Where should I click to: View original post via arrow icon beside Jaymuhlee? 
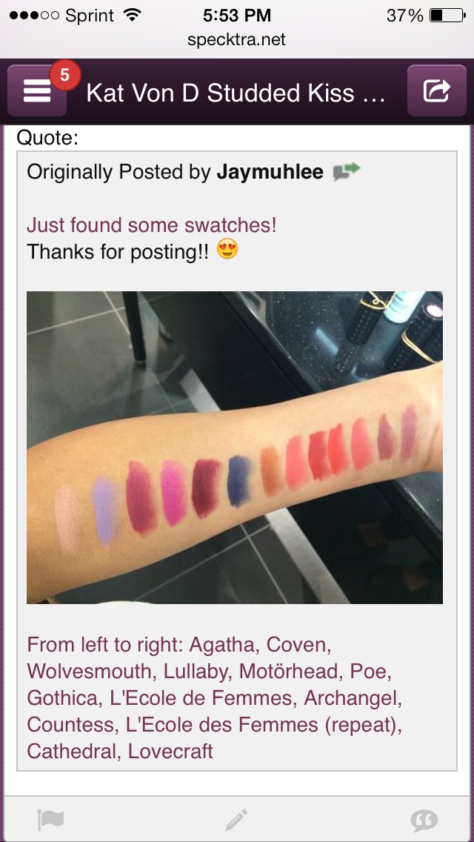click(x=346, y=172)
